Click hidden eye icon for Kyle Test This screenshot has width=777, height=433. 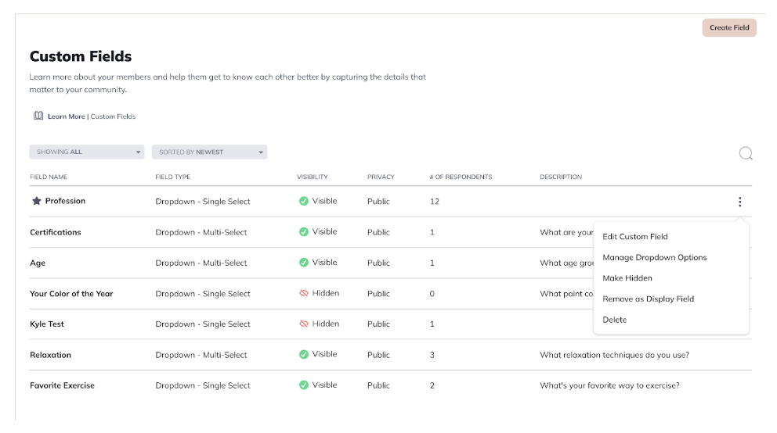[304, 324]
